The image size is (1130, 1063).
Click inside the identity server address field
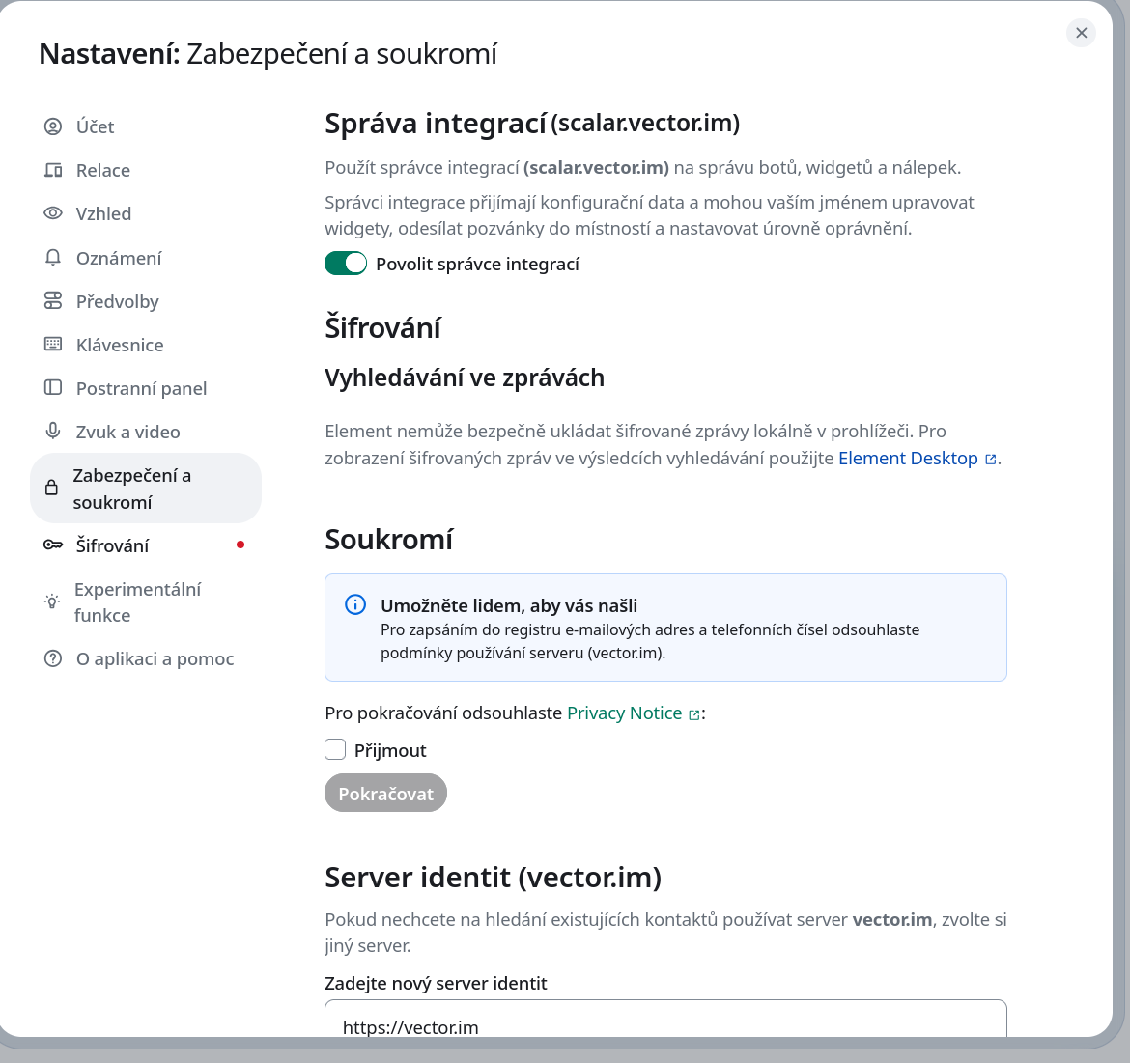664,1026
